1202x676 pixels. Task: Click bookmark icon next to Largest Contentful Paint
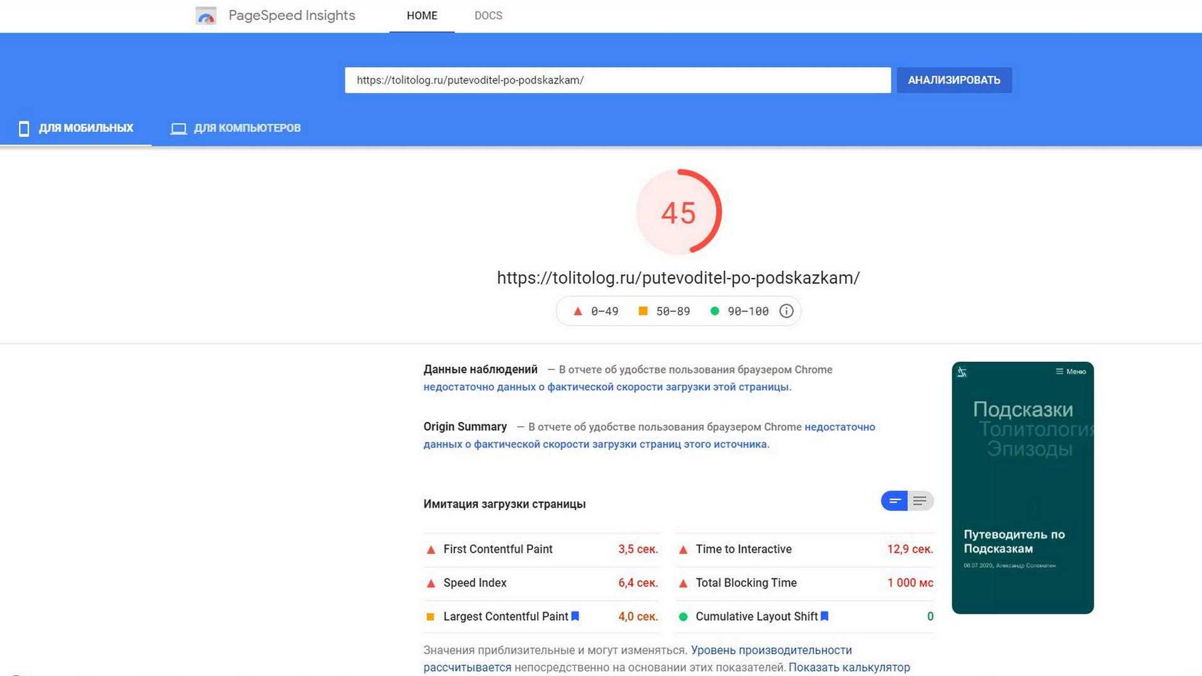(x=575, y=616)
